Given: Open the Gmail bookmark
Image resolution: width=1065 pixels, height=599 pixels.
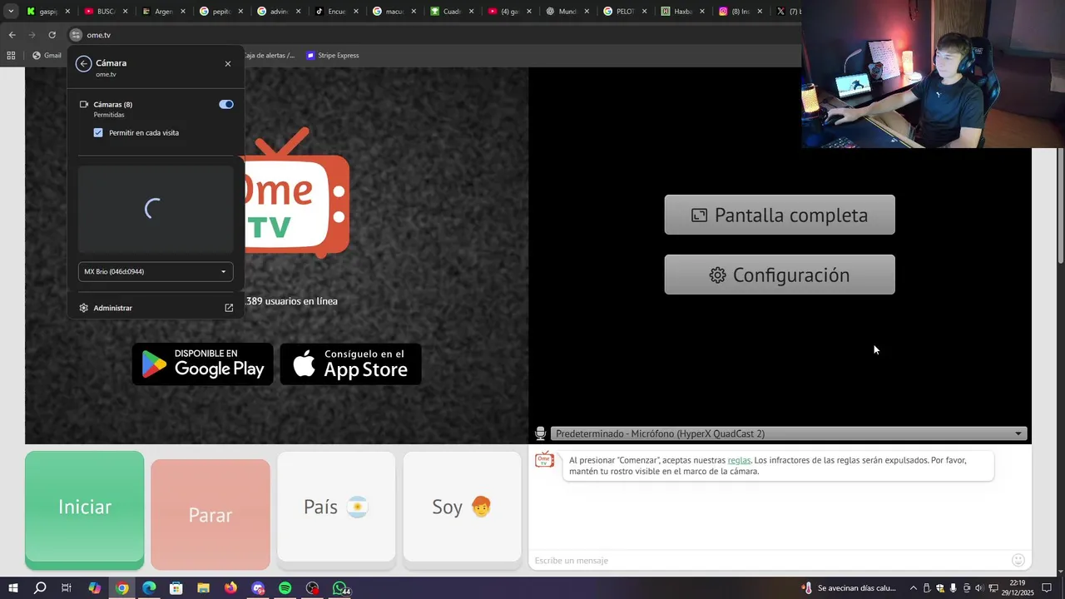Looking at the screenshot, I should pos(47,56).
